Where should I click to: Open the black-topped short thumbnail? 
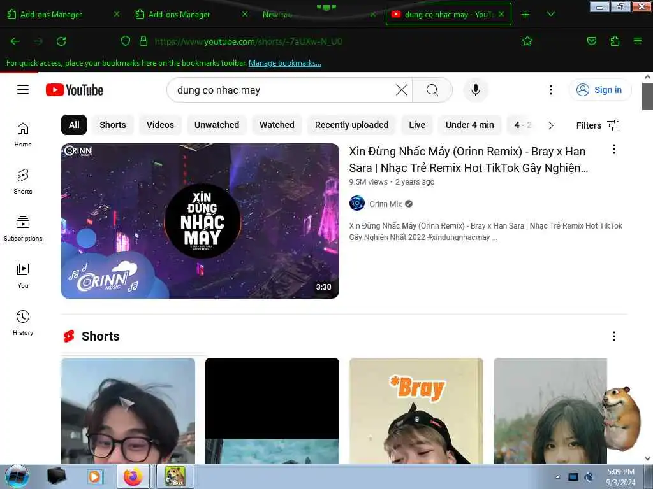(x=272, y=411)
